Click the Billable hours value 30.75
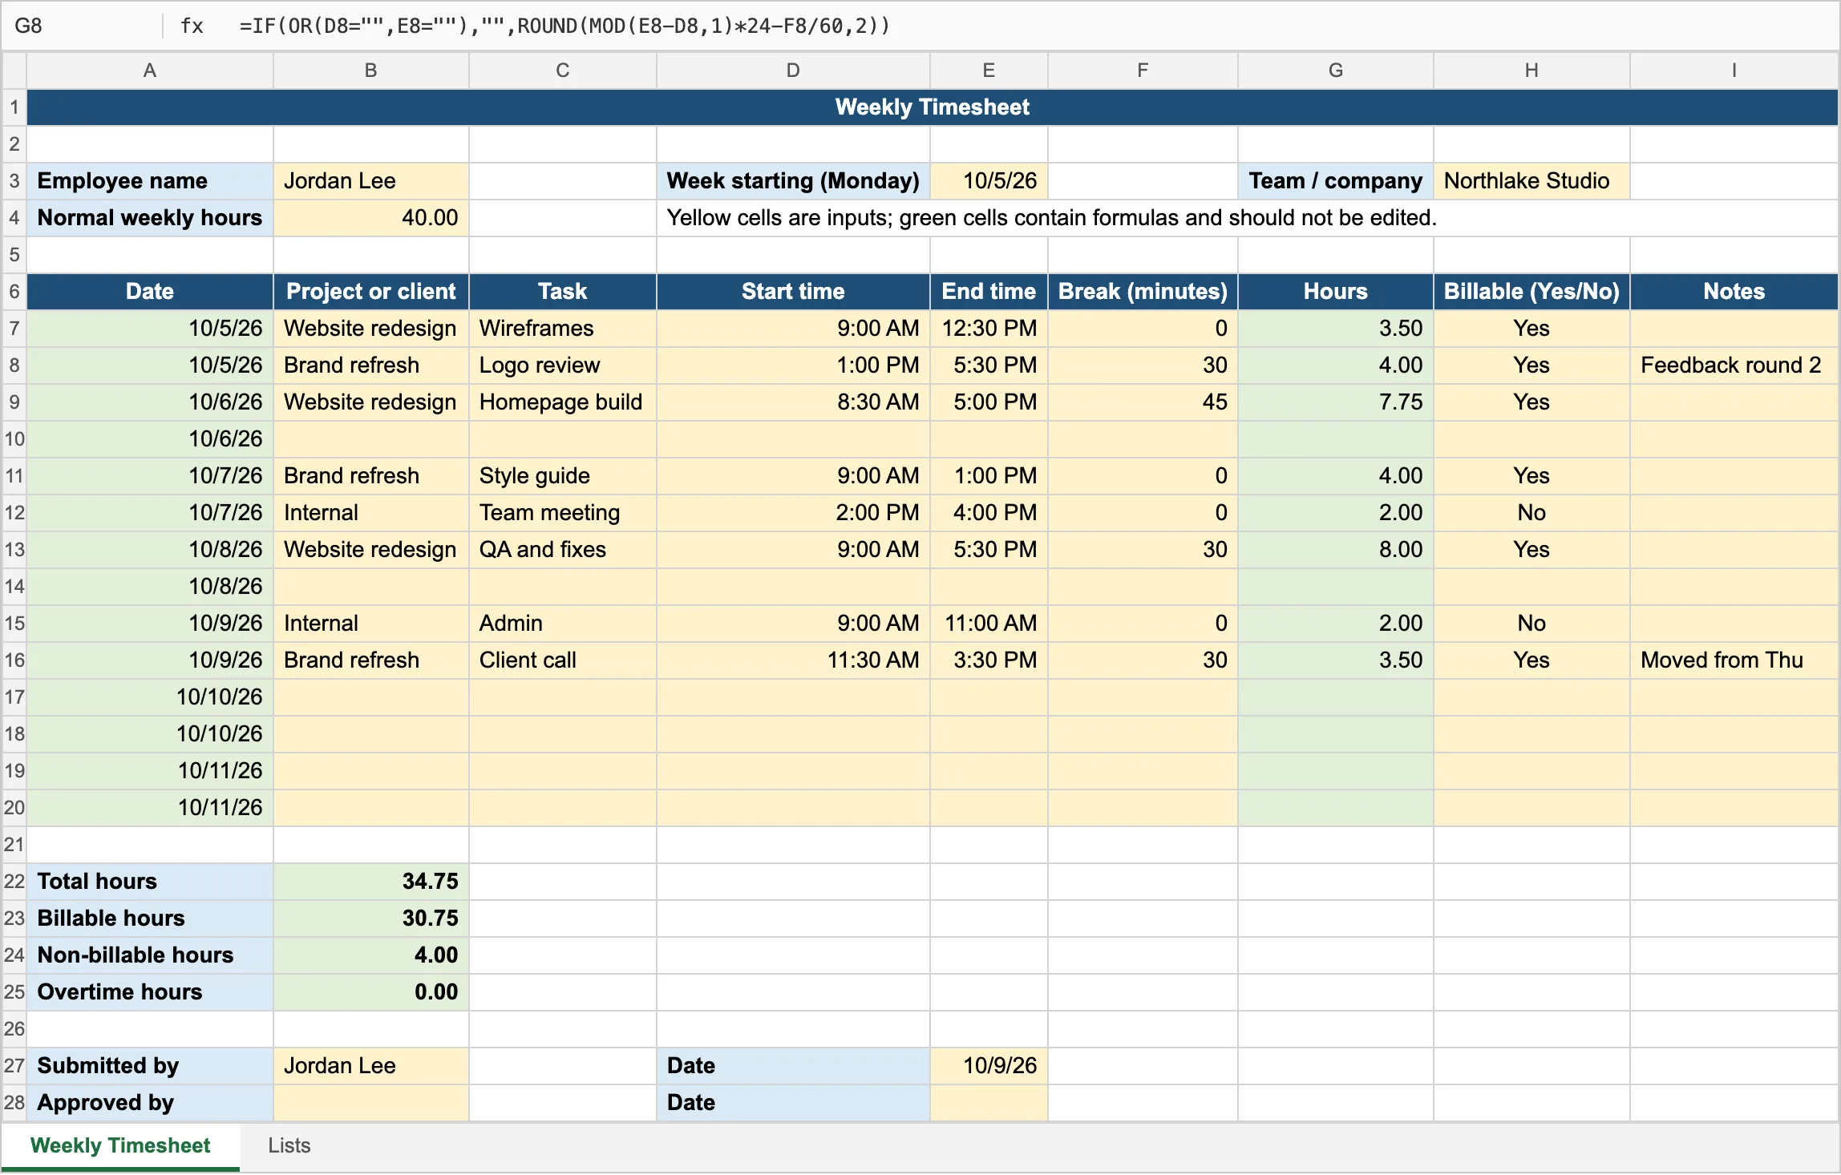 pos(370,919)
